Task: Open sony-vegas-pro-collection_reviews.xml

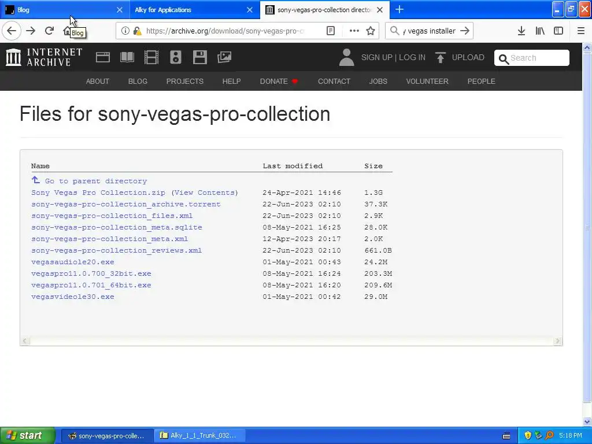Action: click(116, 250)
